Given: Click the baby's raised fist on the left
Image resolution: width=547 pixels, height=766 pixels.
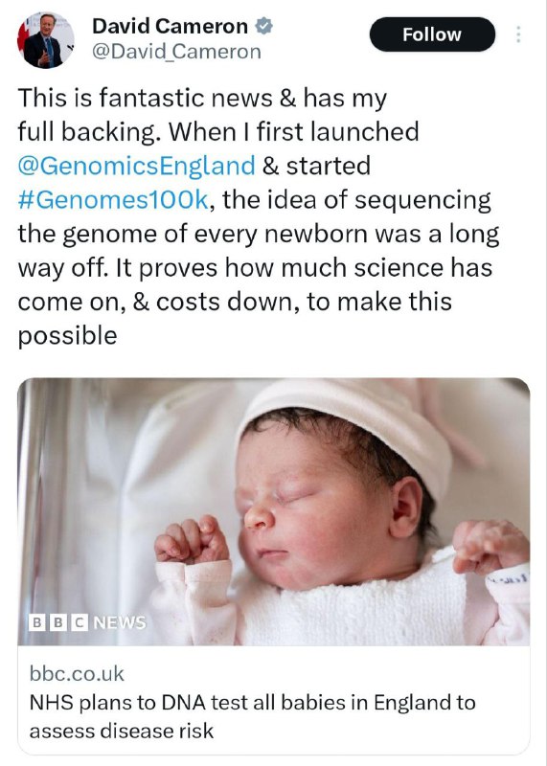Looking at the screenshot, I should [192, 539].
